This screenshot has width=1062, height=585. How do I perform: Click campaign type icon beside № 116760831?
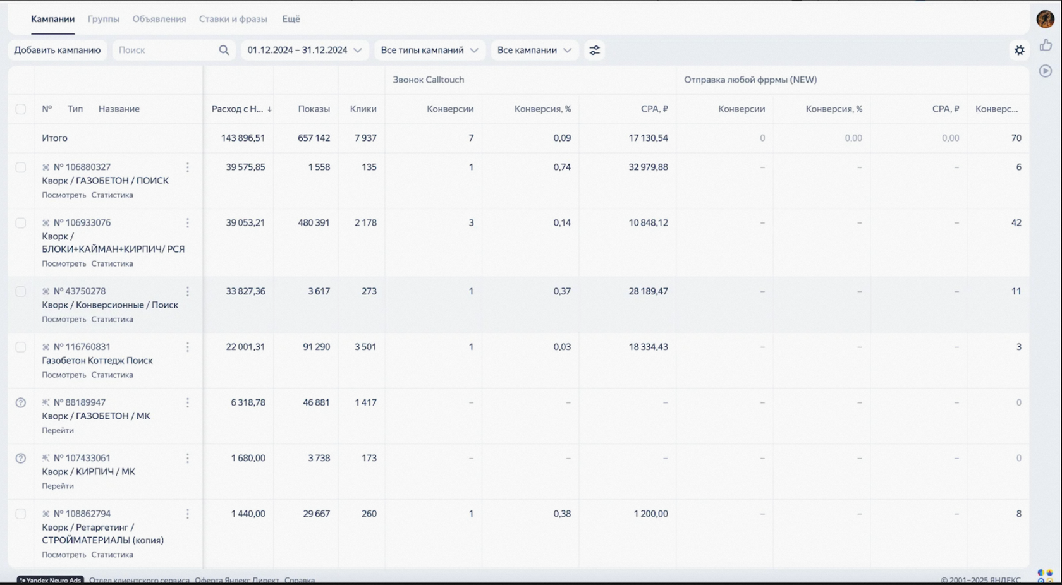46,347
